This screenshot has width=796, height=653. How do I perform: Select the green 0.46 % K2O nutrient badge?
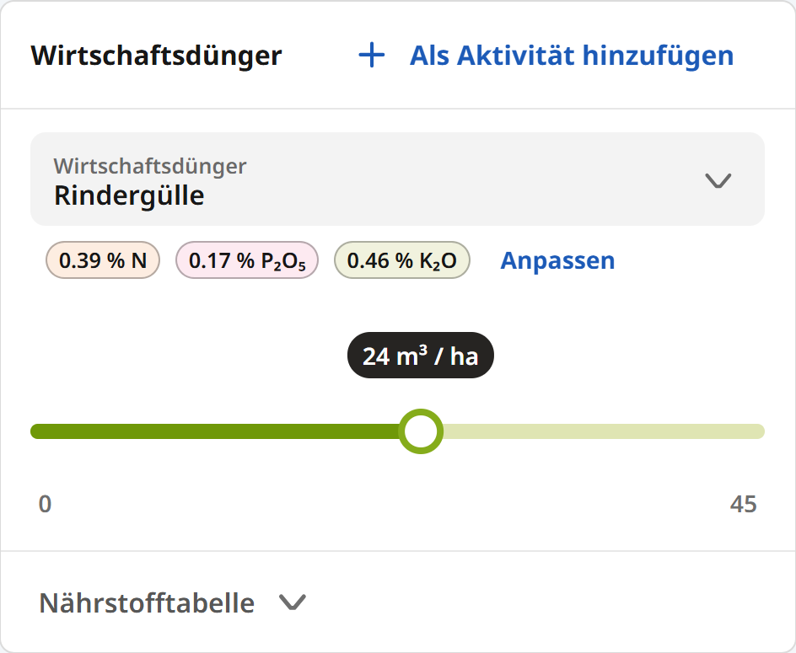pyautogui.click(x=402, y=260)
